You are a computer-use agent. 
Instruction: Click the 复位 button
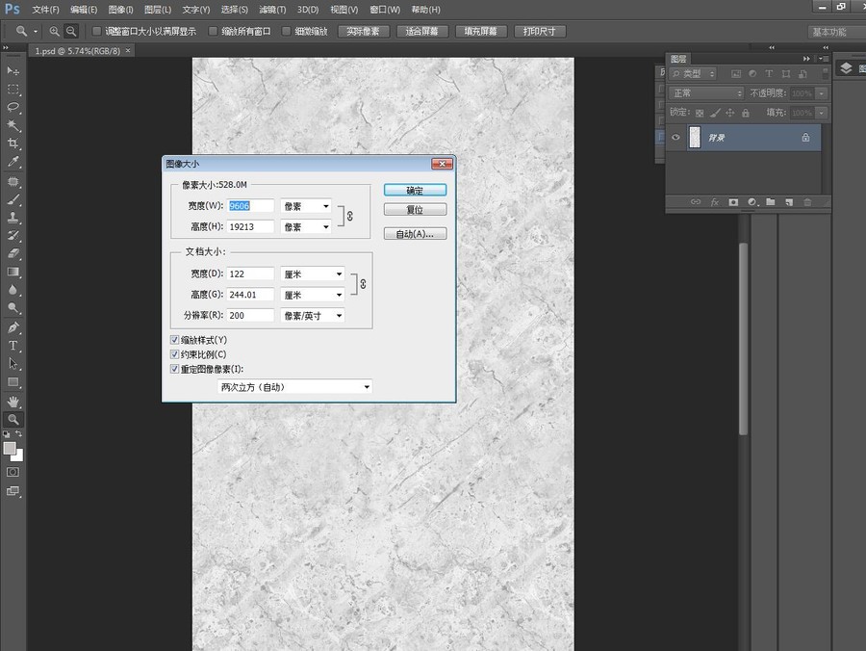(415, 209)
